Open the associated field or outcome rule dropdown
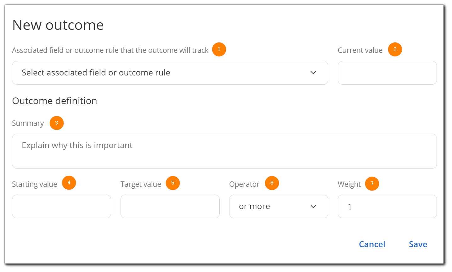 [x=170, y=73]
